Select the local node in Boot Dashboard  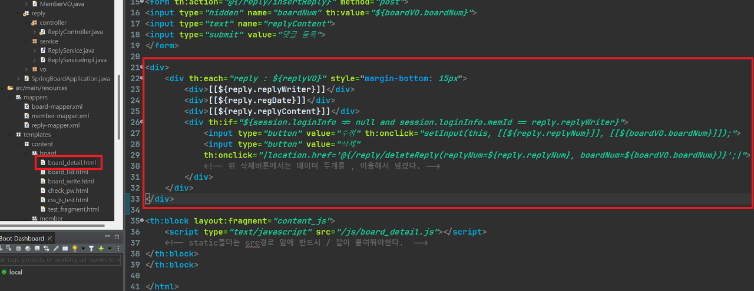pos(16,272)
